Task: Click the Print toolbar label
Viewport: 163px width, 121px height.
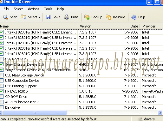Action: point(75,17)
